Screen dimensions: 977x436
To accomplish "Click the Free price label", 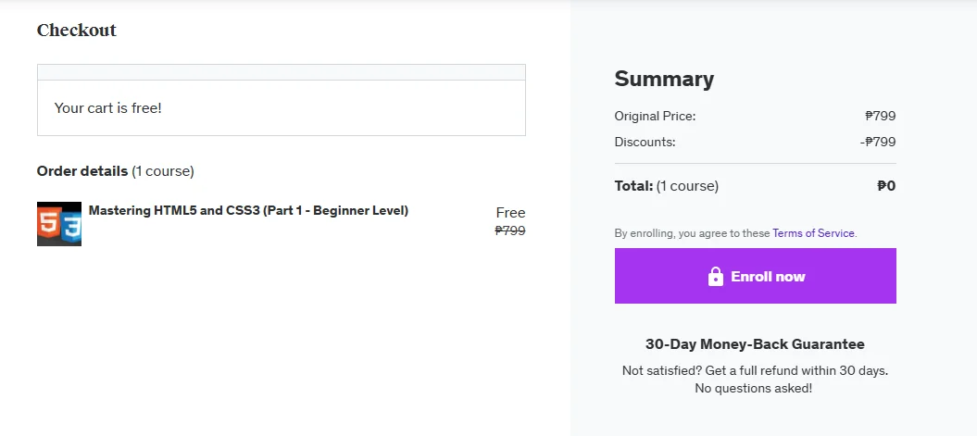I will (511, 212).
